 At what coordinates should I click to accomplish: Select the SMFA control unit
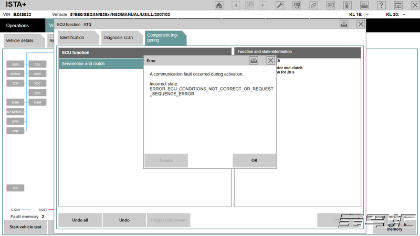(x=15, y=102)
